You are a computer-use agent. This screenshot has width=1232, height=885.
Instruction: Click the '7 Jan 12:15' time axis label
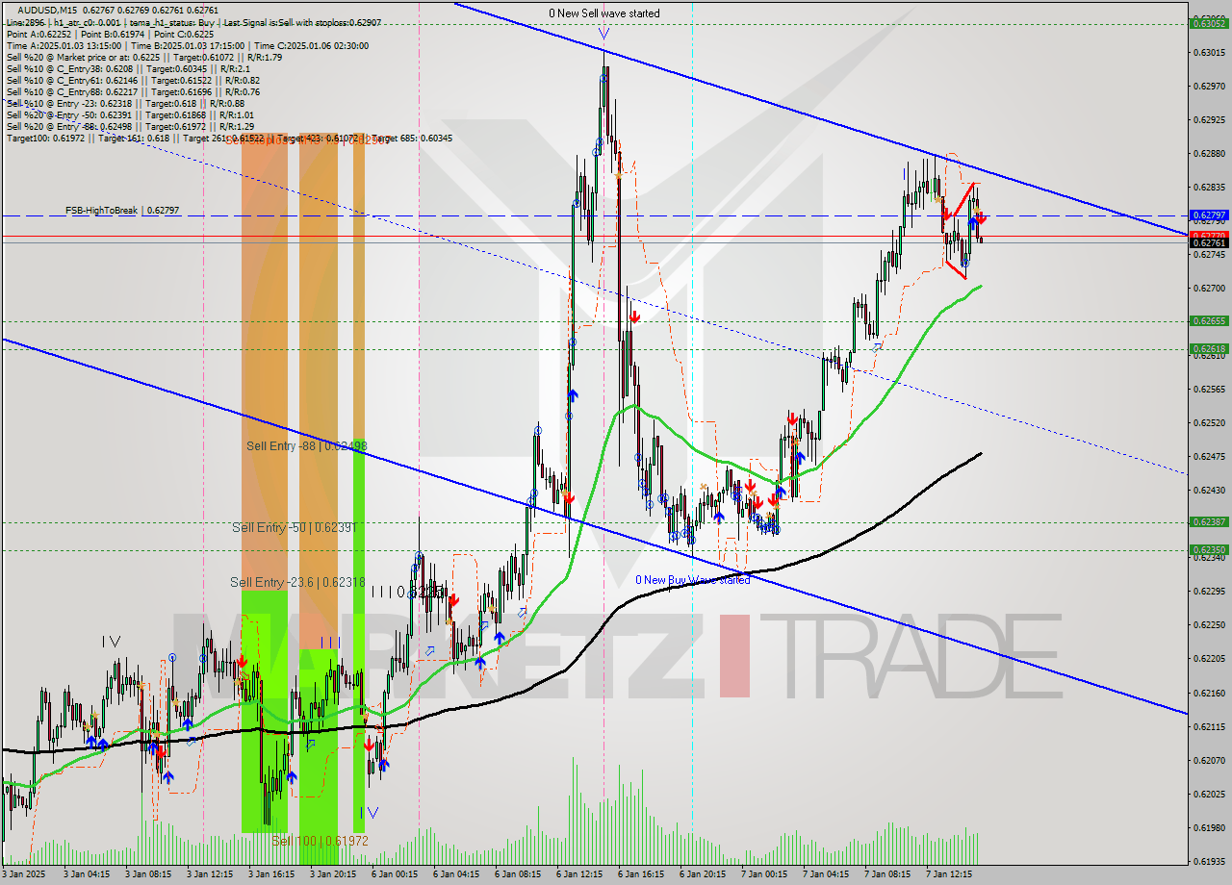(x=951, y=874)
